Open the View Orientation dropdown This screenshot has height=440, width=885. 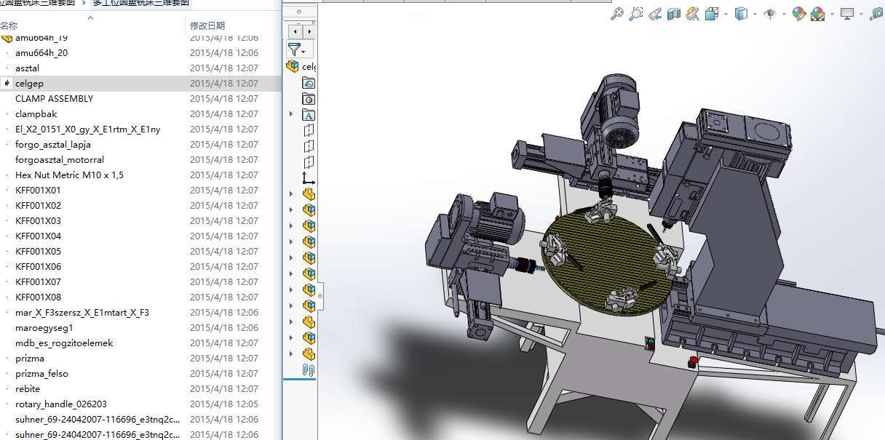[726, 13]
